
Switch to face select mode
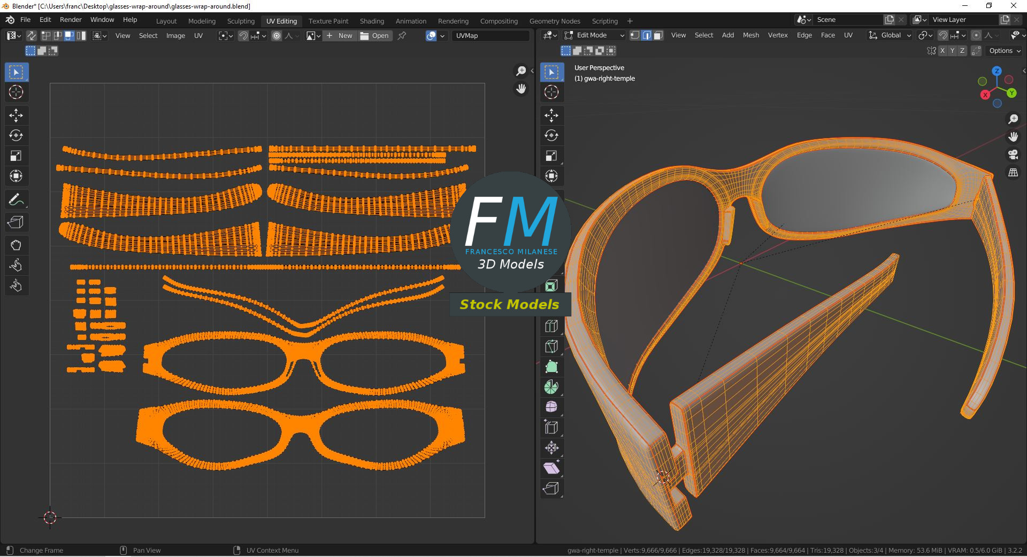coord(658,35)
